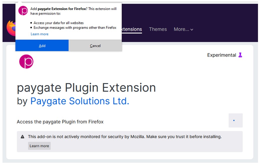Click the paygate logo in the dialog

pyautogui.click(x=23, y=11)
